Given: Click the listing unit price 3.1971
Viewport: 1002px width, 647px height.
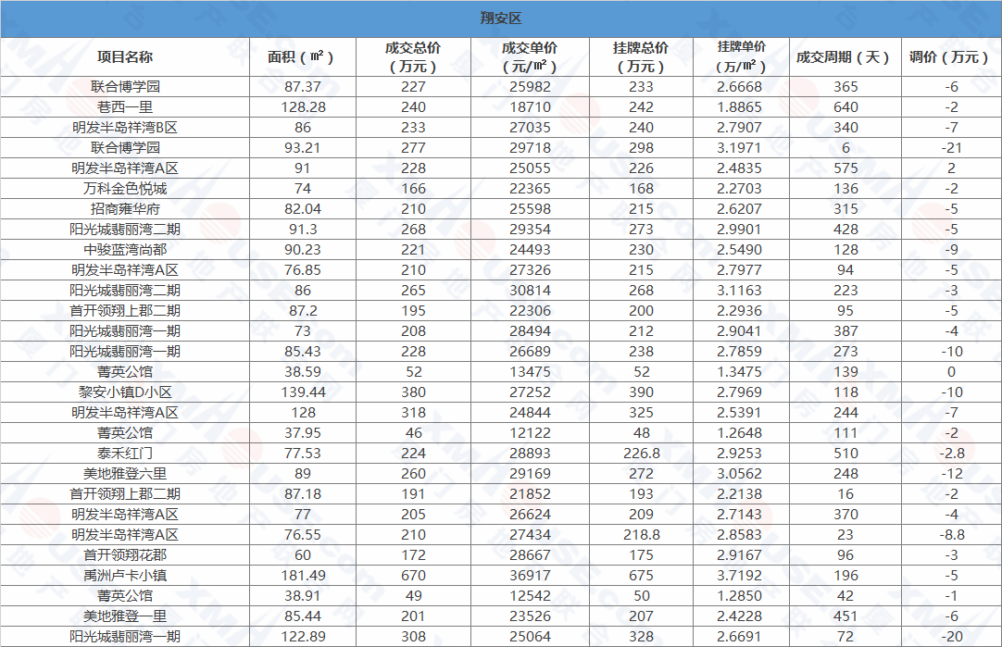Looking at the screenshot, I should pyautogui.click(x=739, y=147).
